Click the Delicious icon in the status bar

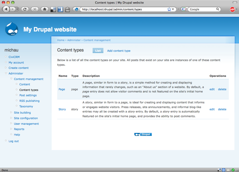tap(219, 170)
